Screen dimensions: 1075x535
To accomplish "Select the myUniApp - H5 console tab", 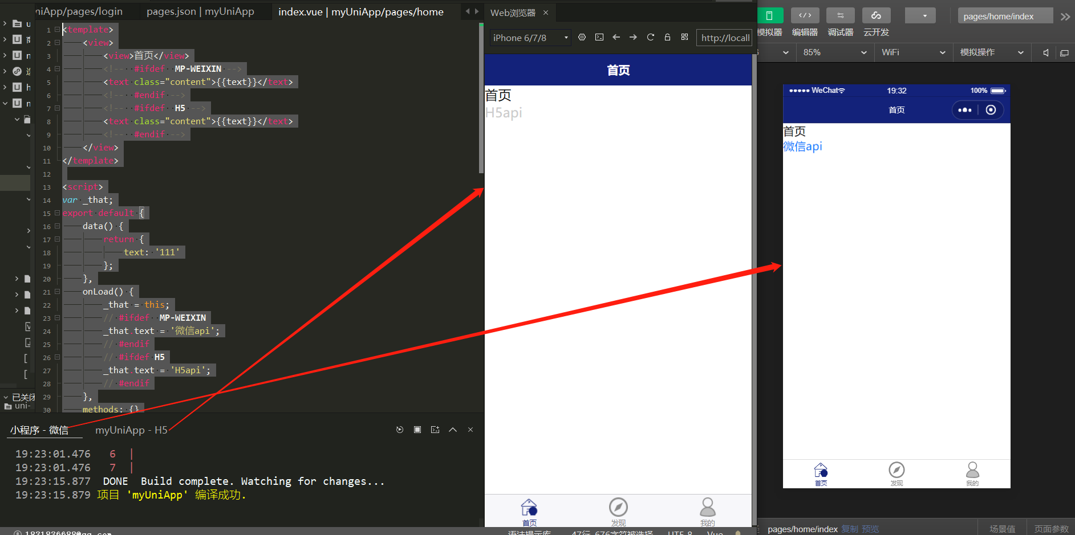I will click(131, 430).
